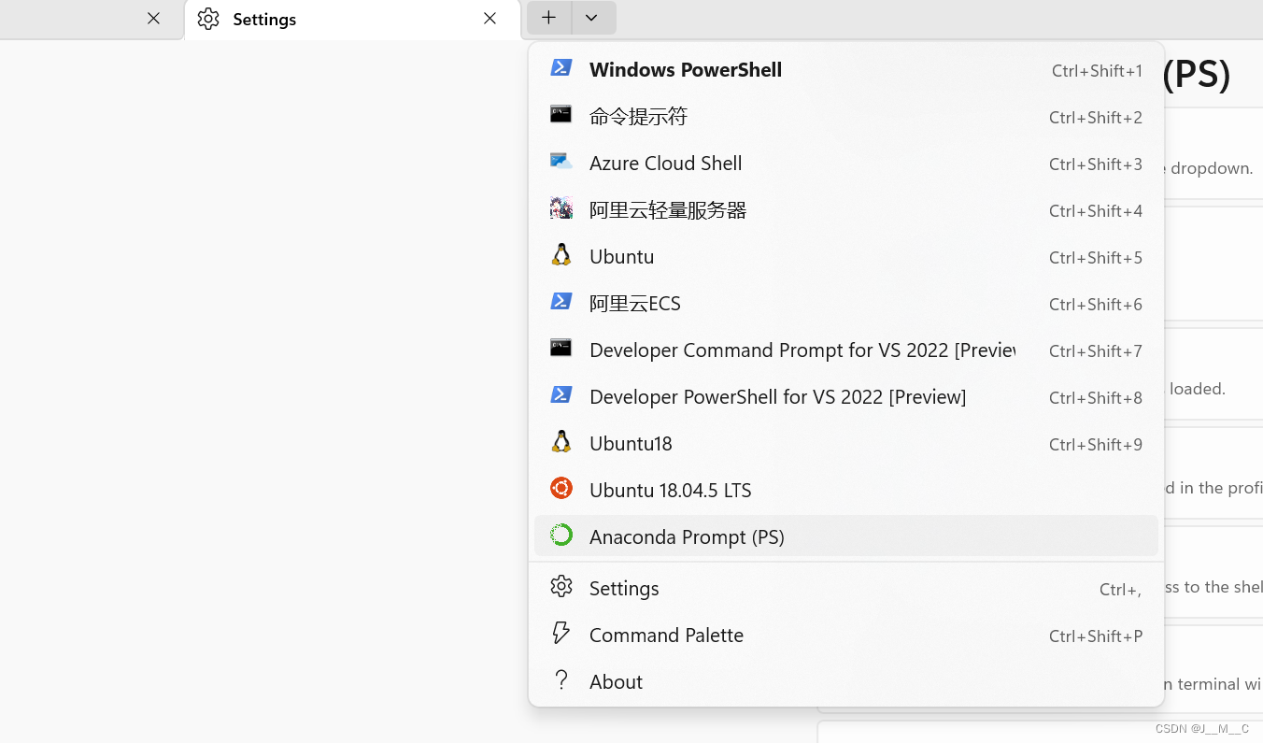Open Developer PowerShell for VS 2022
This screenshot has width=1263, height=743.
point(846,396)
